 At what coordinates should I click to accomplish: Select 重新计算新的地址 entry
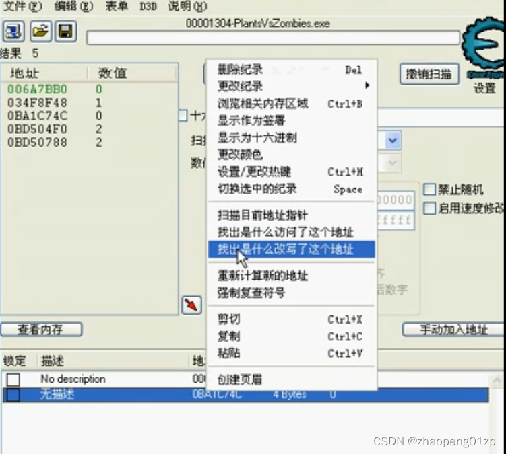click(292, 276)
